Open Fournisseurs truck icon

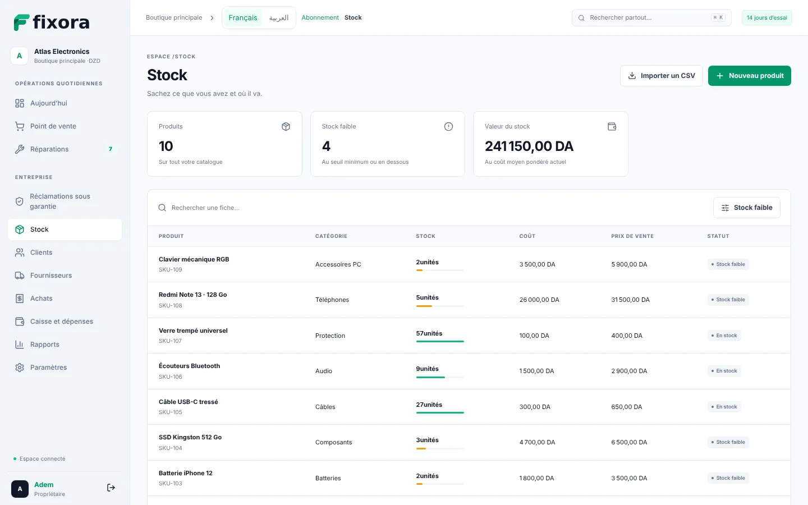[20, 276]
